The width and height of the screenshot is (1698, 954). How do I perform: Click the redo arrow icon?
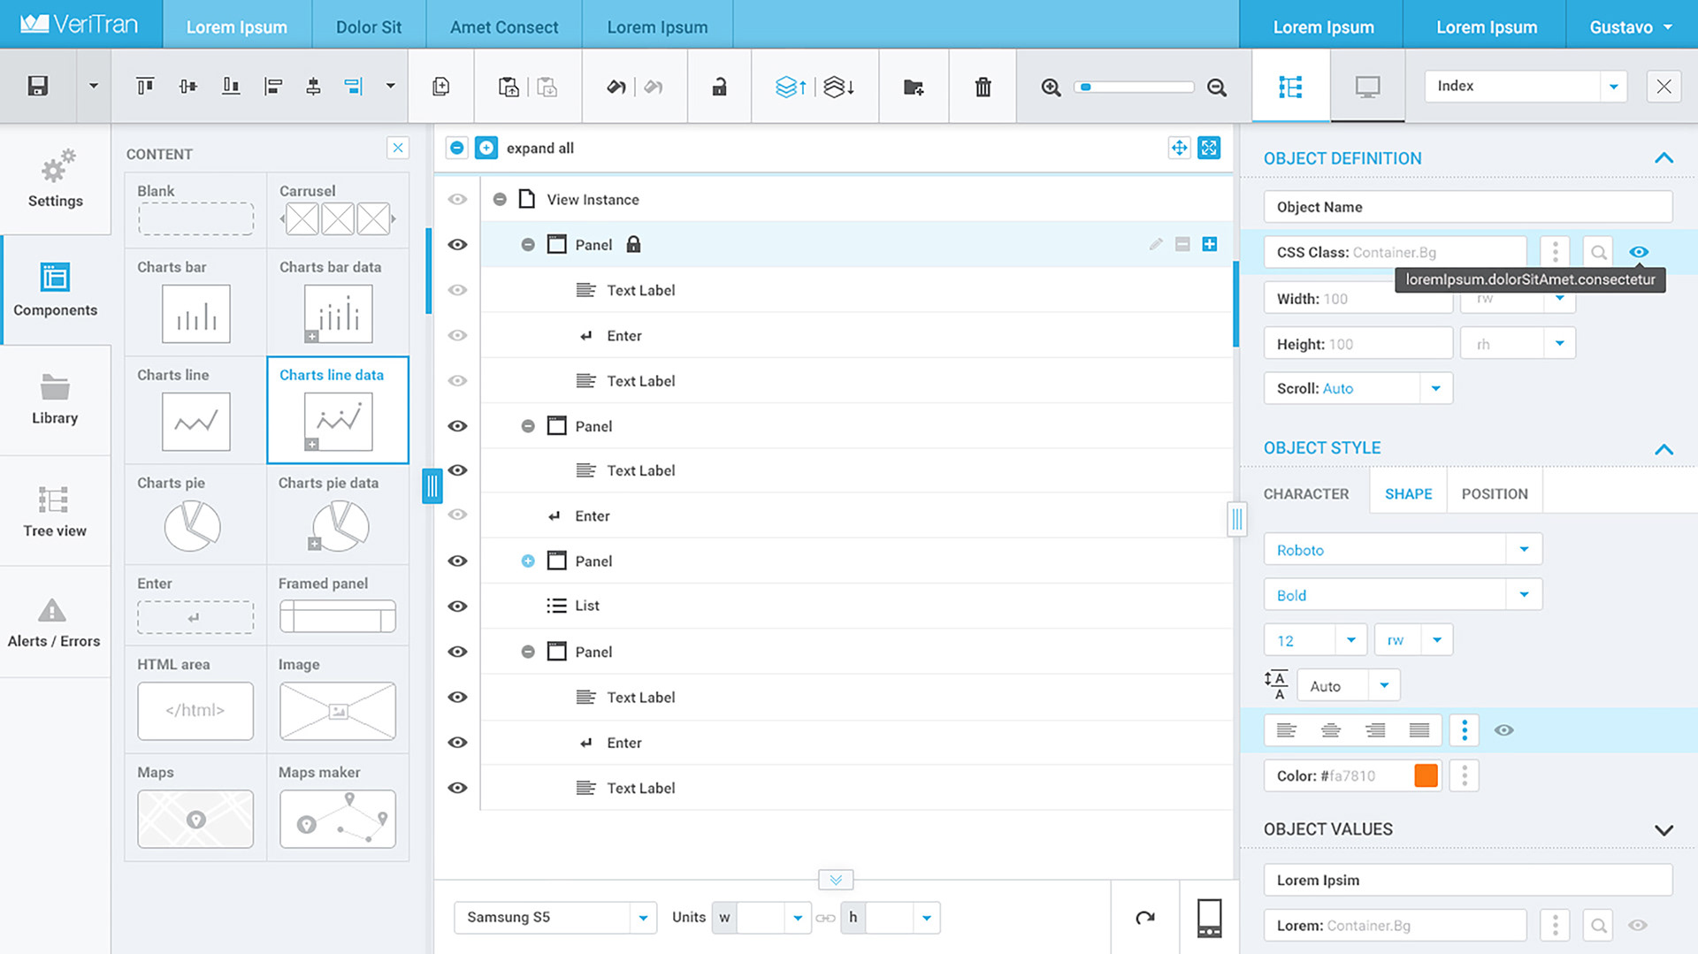coord(654,87)
